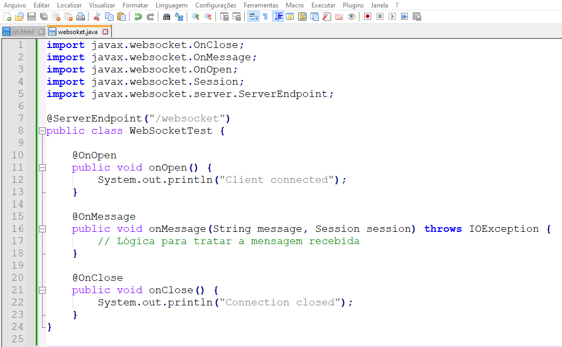This screenshot has height=347, width=562.
Task: Start macro recording with red record icon
Action: click(367, 17)
